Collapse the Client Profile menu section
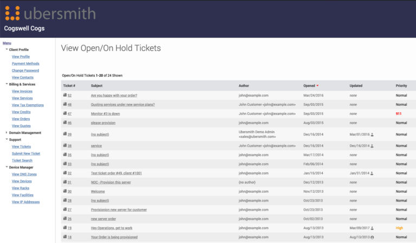 coord(6,50)
